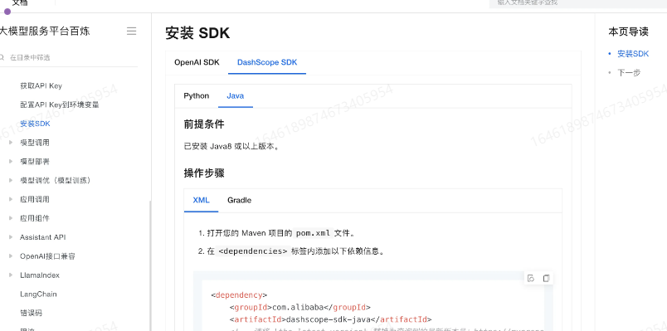Expand the OpenAI接口兼容 section
This screenshot has width=667, height=331.
click(x=11, y=256)
